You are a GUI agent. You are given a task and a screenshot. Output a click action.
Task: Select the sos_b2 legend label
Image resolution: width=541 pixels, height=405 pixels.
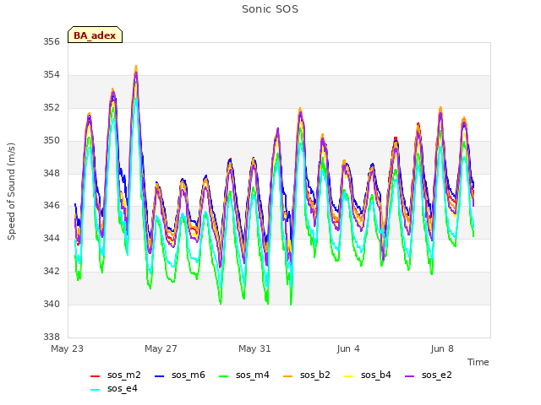point(315,375)
